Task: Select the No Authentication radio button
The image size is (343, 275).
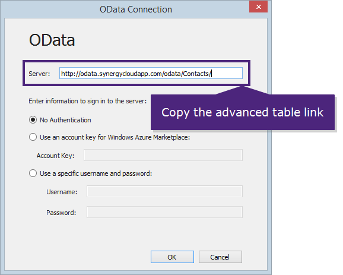Action: pos(33,120)
